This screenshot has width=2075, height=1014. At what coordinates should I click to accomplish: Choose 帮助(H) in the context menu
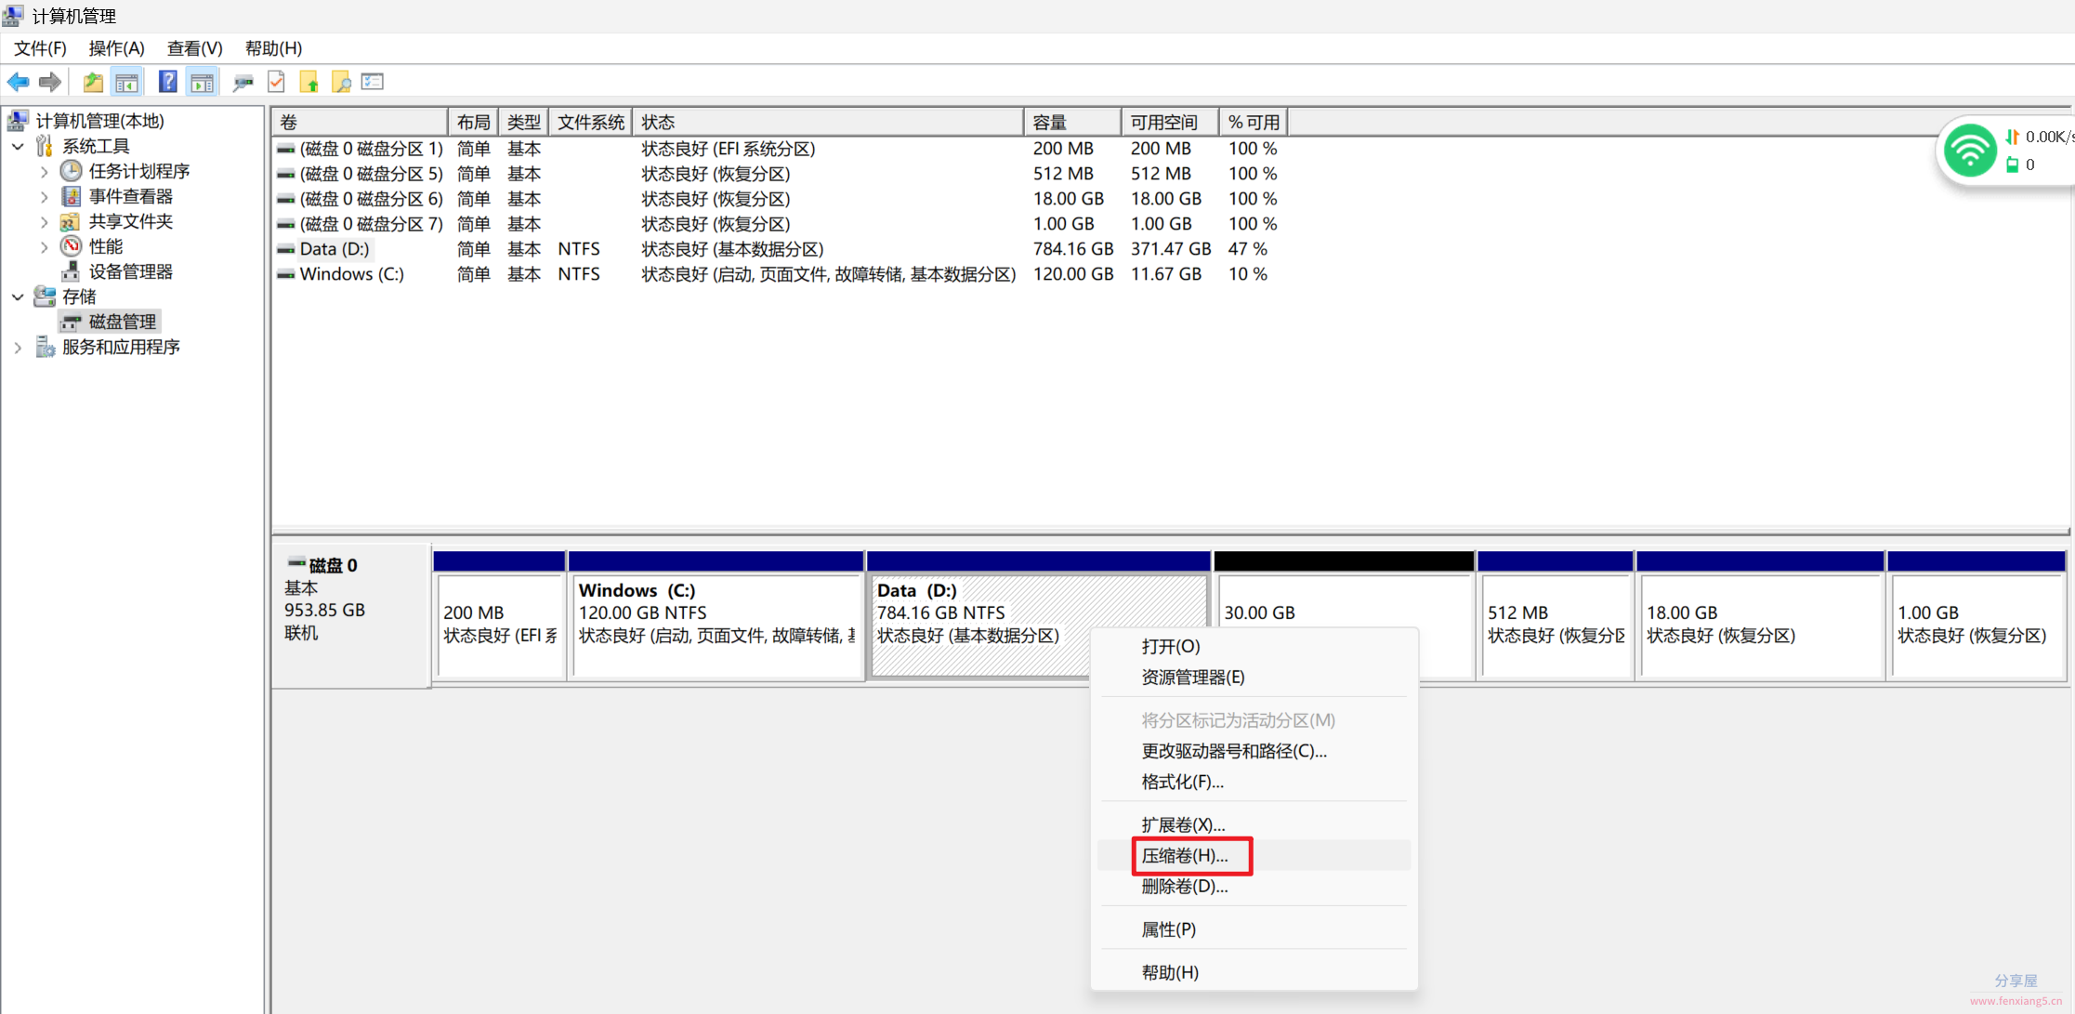(x=1254, y=972)
